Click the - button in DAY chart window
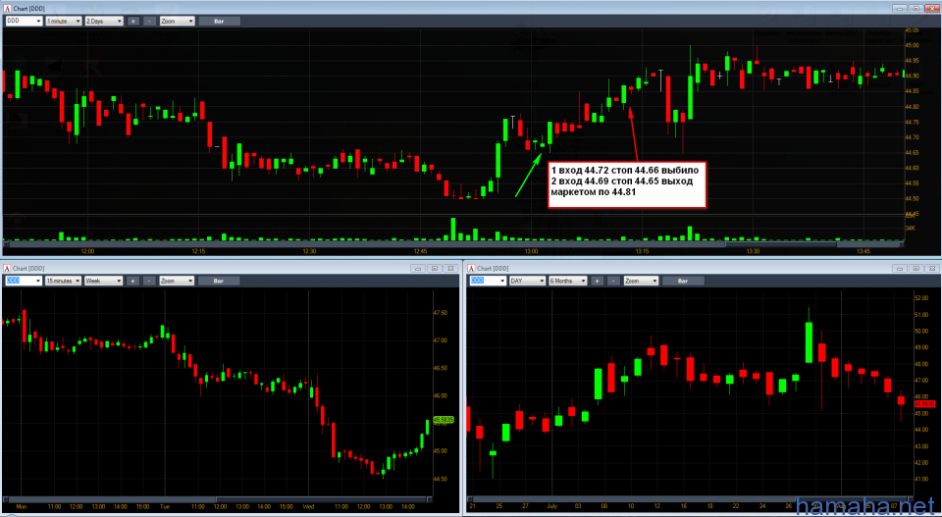The image size is (942, 517). point(612,281)
